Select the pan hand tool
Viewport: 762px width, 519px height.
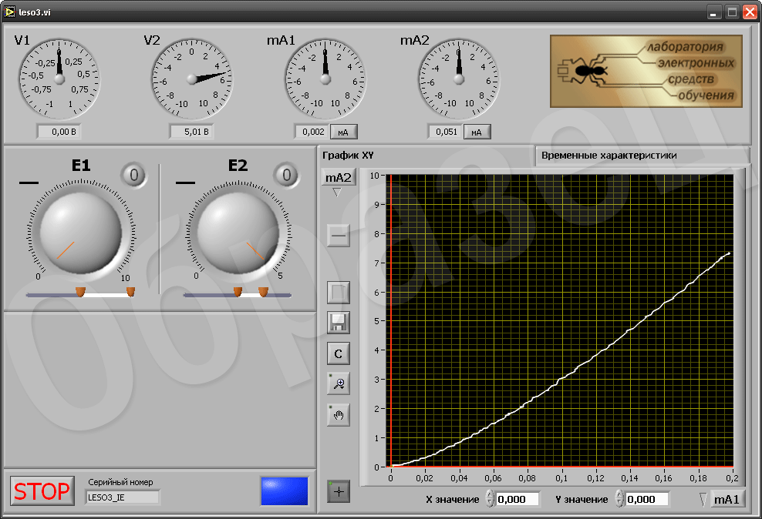(x=339, y=415)
